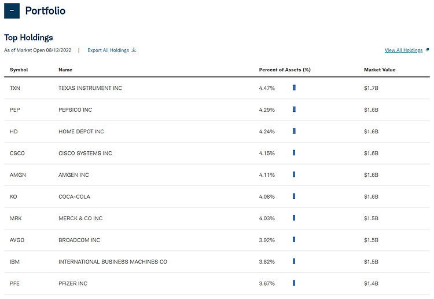Select the COCA-COLA holding name

tap(74, 197)
